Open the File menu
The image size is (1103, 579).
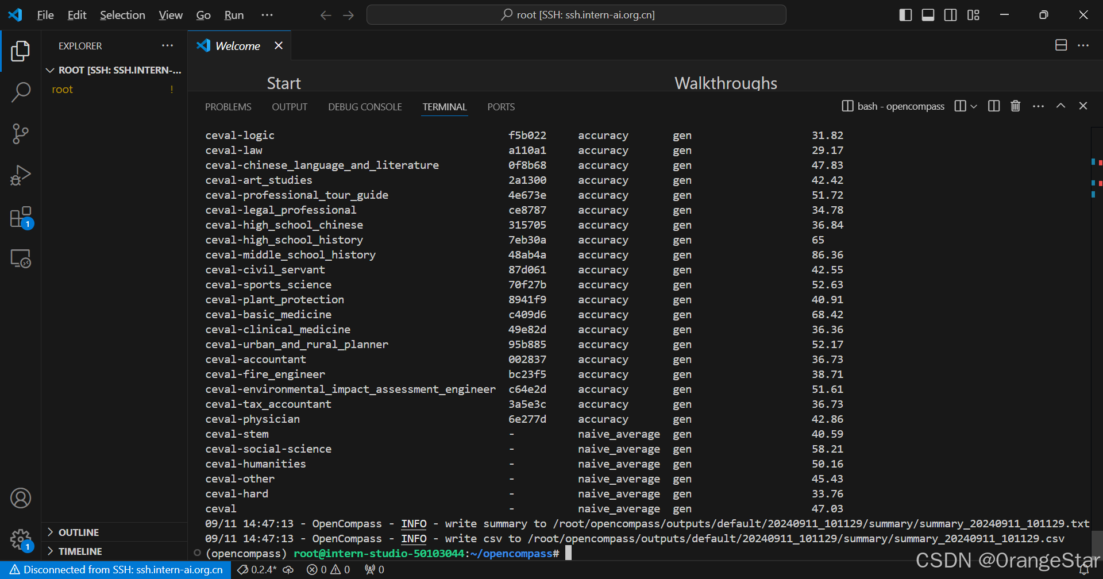tap(45, 15)
